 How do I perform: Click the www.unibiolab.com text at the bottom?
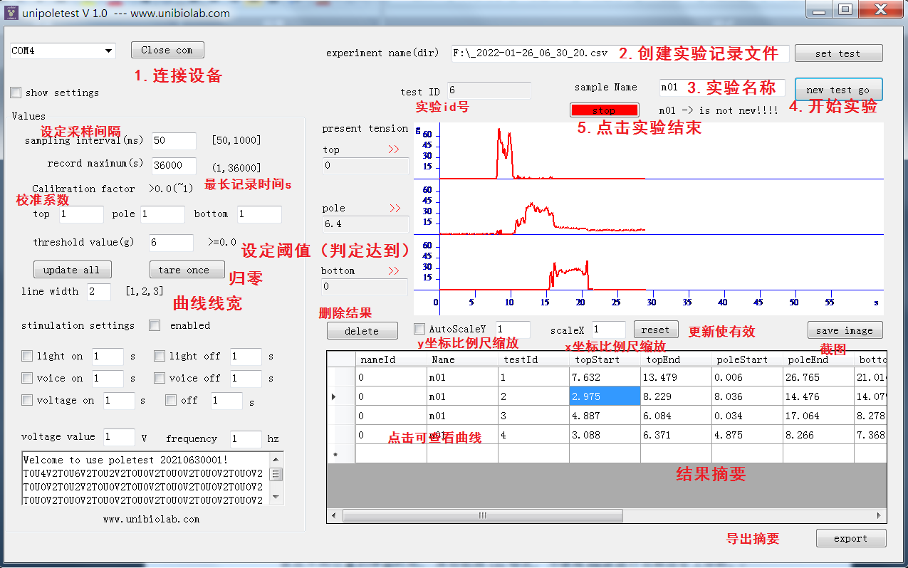(151, 520)
